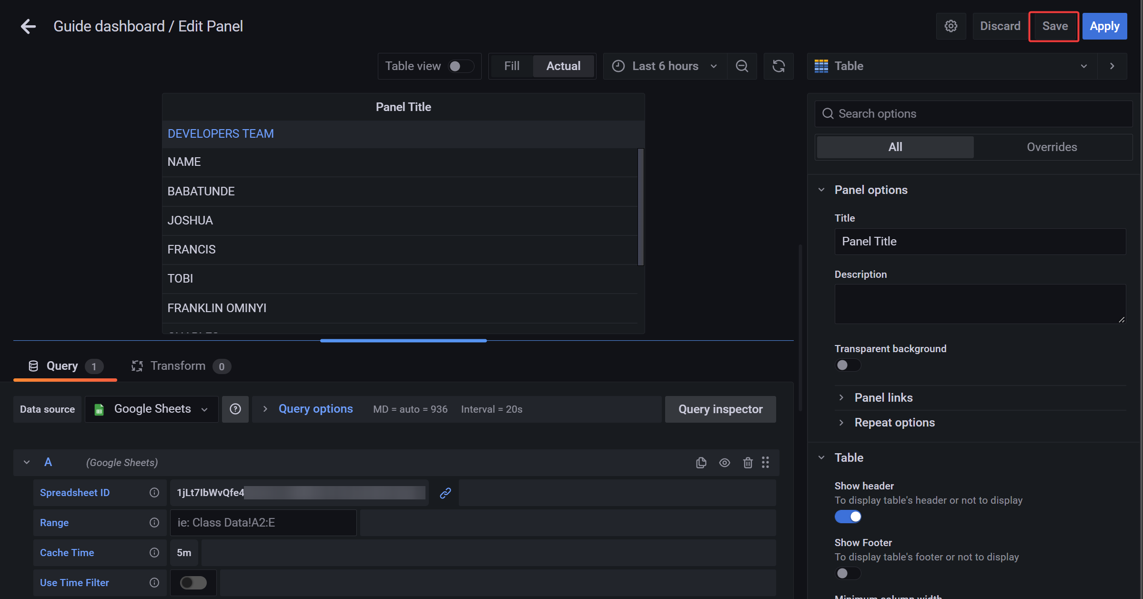Click the search magnifier icon in options
Image resolution: width=1143 pixels, height=599 pixels.
pyautogui.click(x=828, y=114)
